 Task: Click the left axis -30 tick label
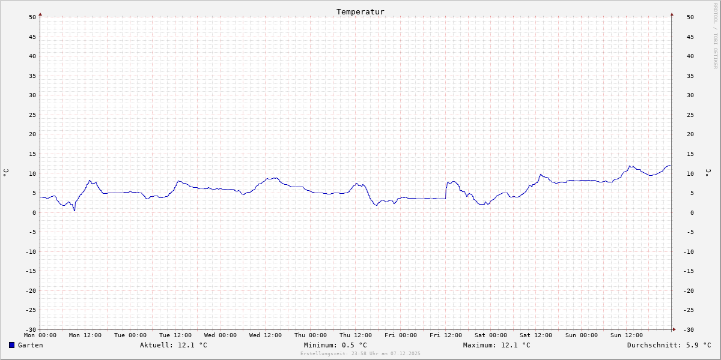pos(31,329)
